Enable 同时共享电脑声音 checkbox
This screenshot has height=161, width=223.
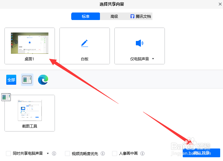[x=8, y=153]
